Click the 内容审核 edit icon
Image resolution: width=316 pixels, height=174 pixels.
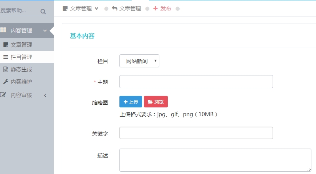point(3,95)
